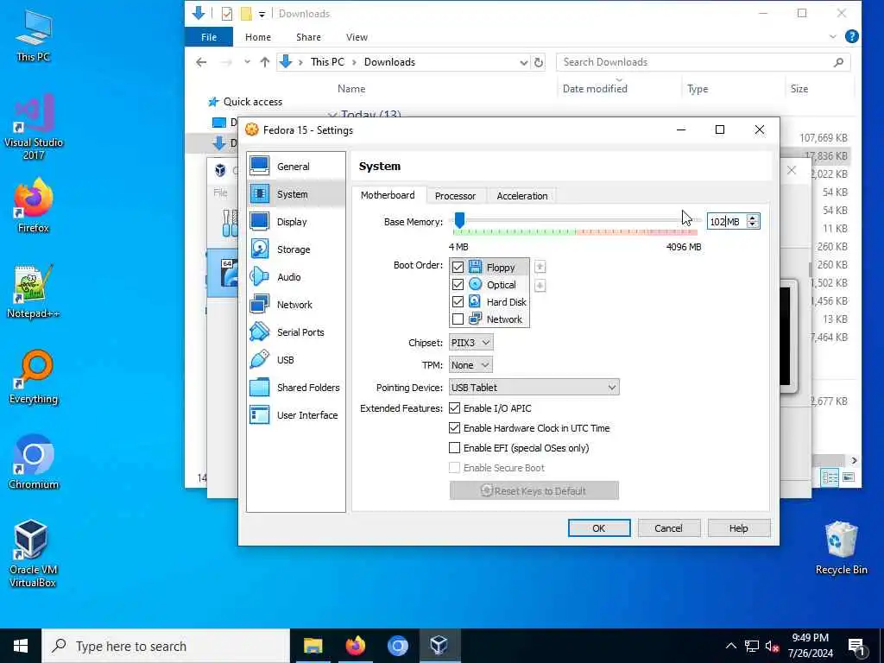
Task: Open Oracle VM VirtualBox desktop shortcut
Action: pos(33,553)
